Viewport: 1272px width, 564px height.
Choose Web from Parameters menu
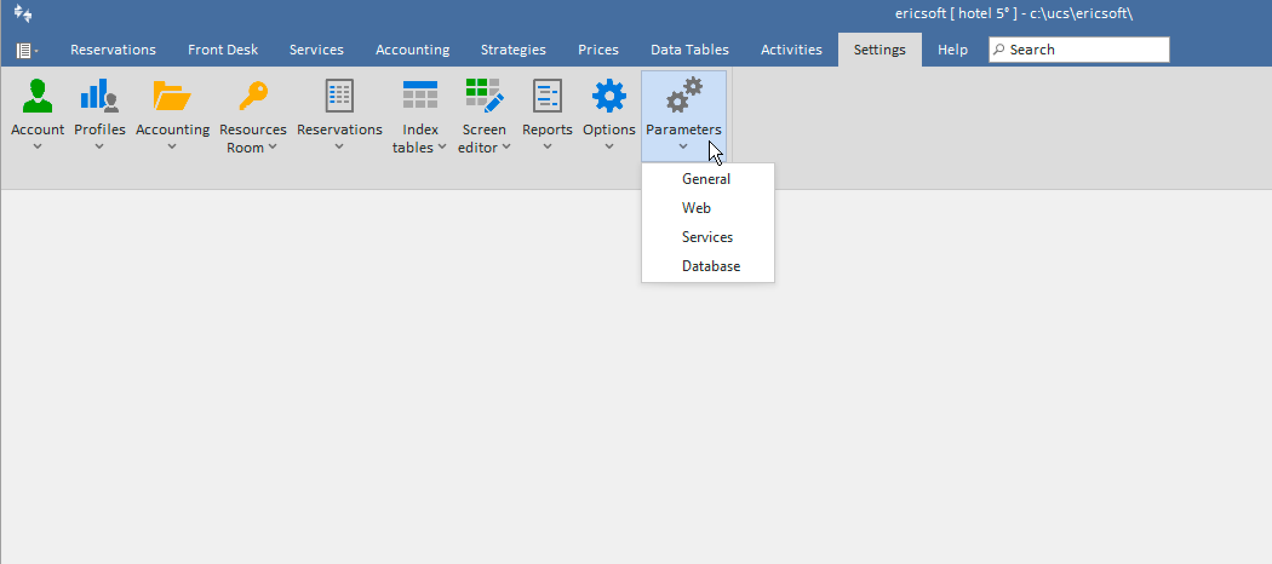(x=707, y=208)
